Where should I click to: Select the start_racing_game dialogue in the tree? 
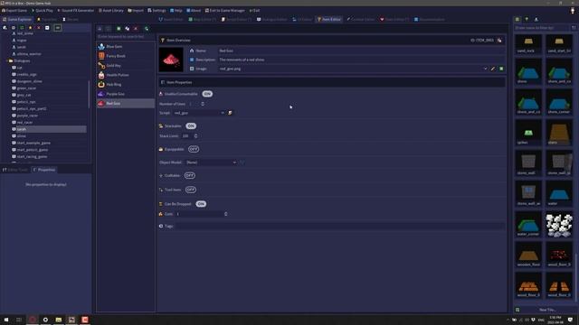[32, 156]
